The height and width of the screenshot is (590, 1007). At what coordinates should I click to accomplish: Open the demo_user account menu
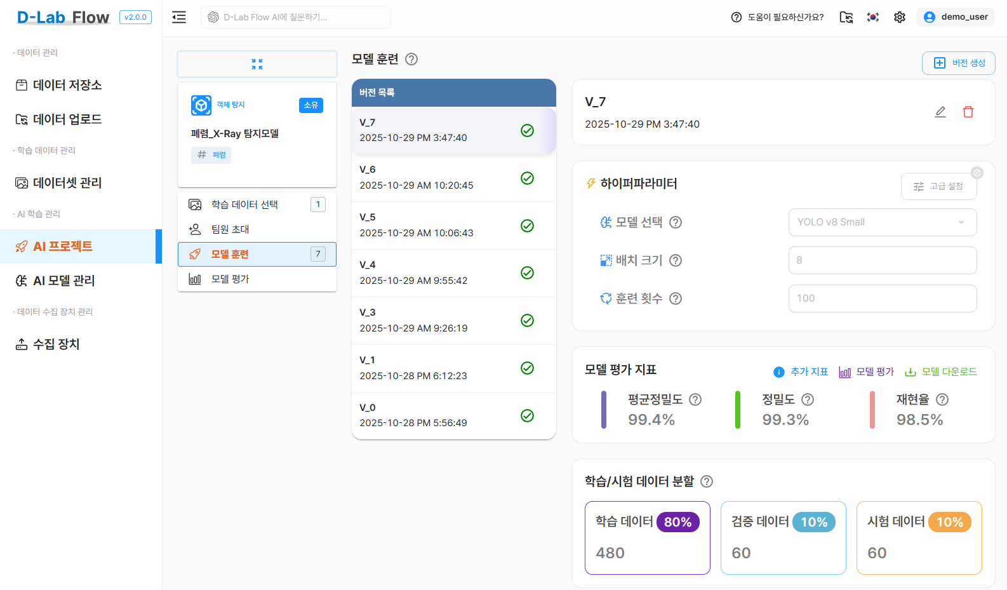tap(956, 17)
